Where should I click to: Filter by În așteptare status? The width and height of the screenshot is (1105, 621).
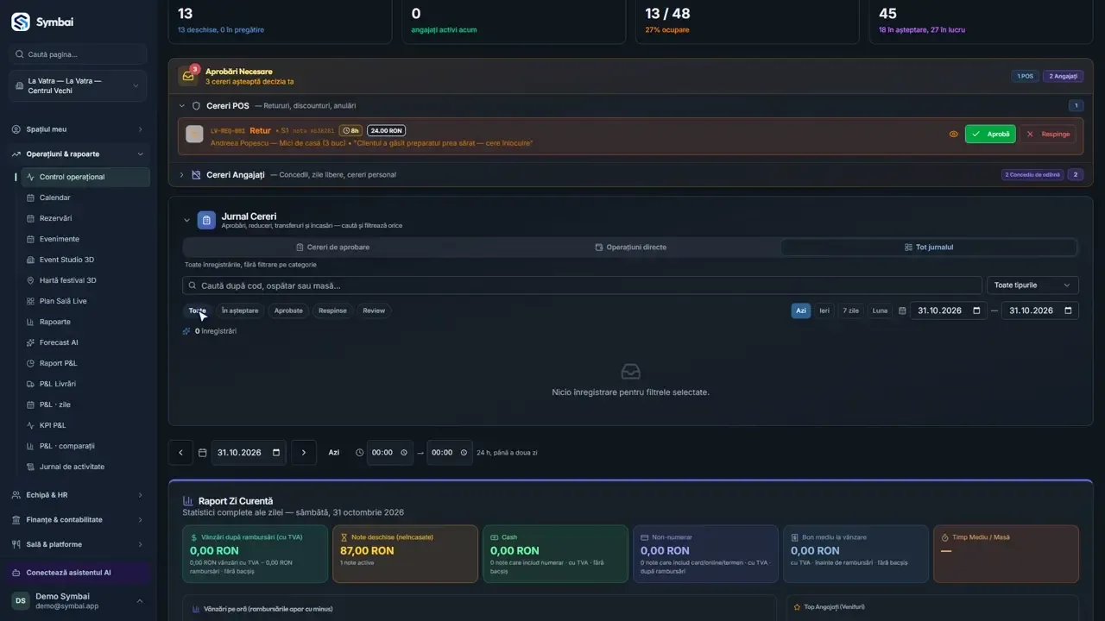tap(240, 310)
